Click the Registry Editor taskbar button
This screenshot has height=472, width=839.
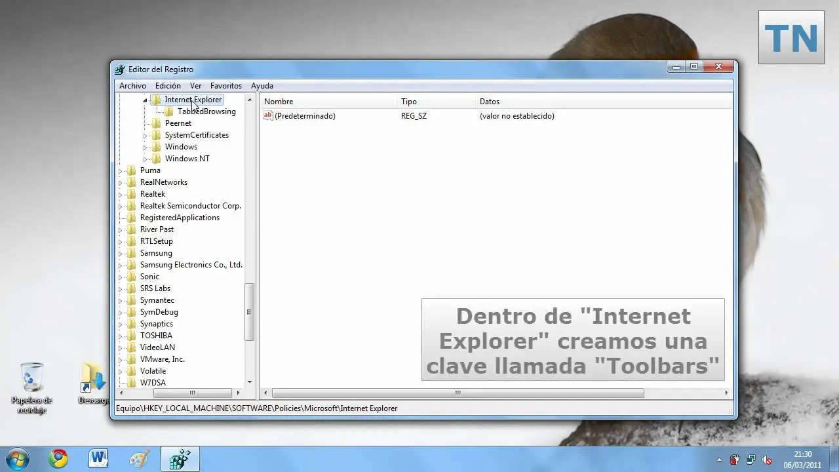point(180,459)
